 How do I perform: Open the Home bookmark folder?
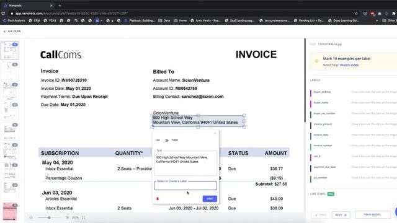181,20
